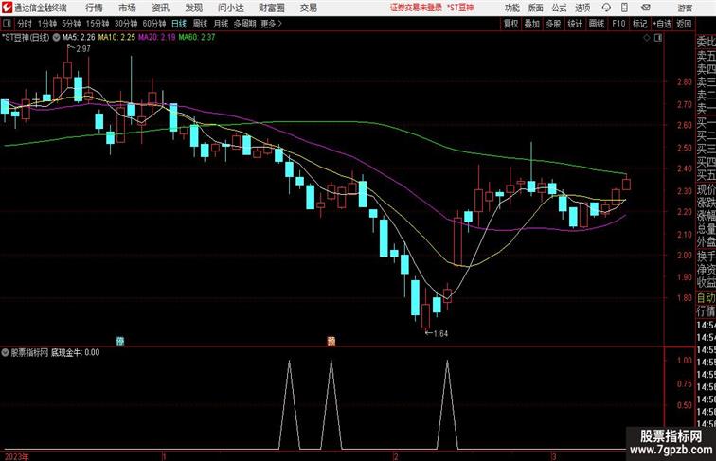Click the 游客 guest account label
The image size is (716, 461).
point(685,8)
